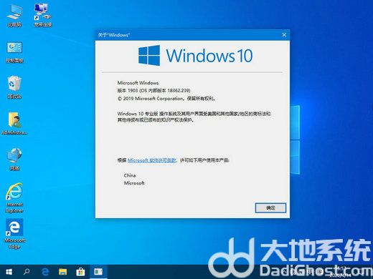This screenshot has width=373, height=279.
Task: Select the Recycle Bin desktop icon
Action: click(14, 87)
